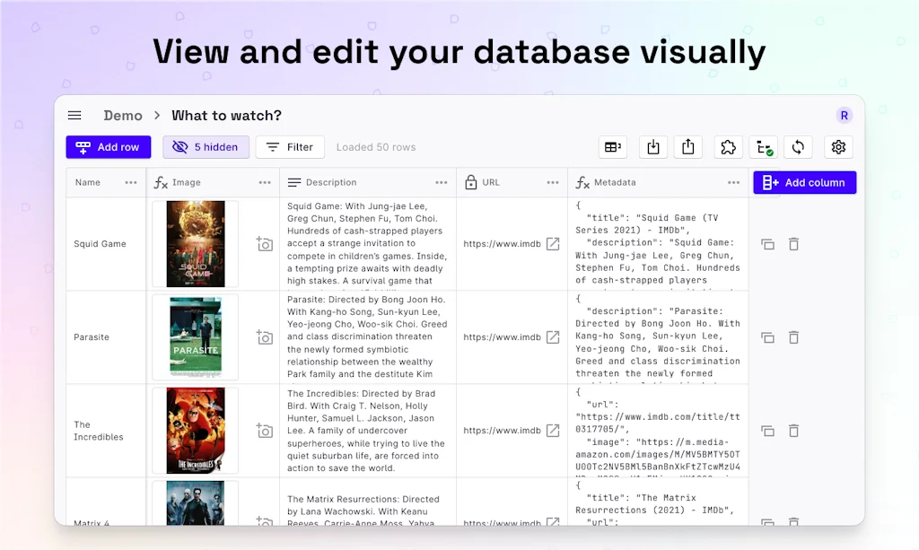The image size is (919, 550).
Task: Duplicate the Parasite row
Action: coord(767,337)
